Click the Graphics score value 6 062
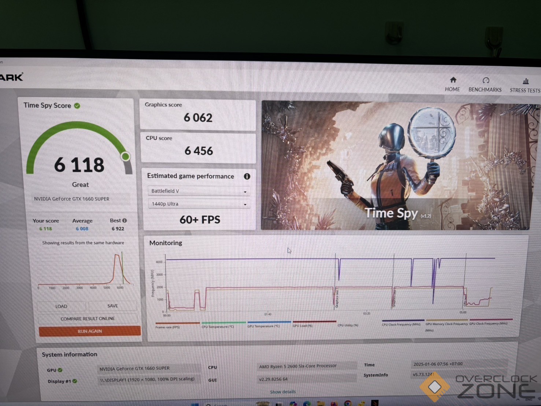541x406 pixels. pos(198,118)
